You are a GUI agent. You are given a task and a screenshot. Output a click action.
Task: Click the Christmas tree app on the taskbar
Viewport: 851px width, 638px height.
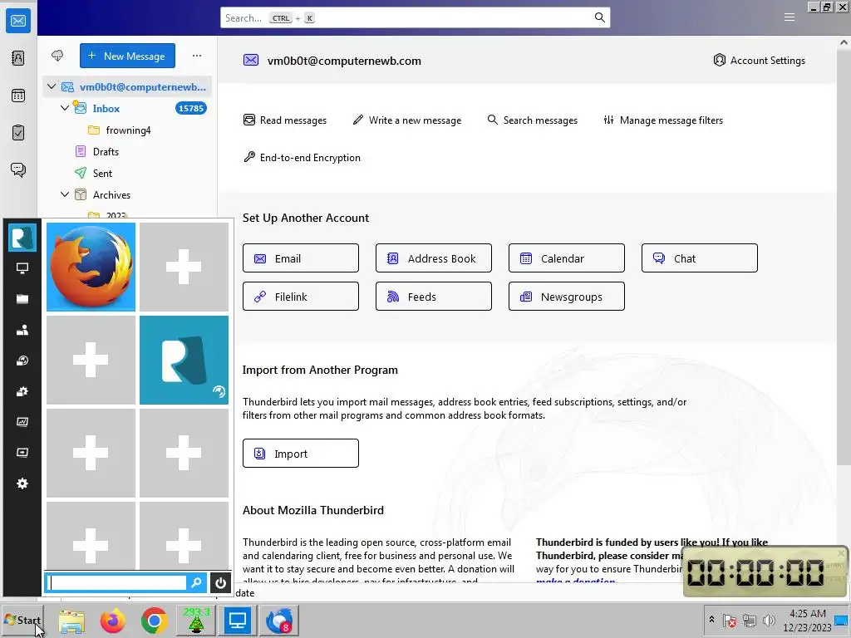tap(196, 621)
